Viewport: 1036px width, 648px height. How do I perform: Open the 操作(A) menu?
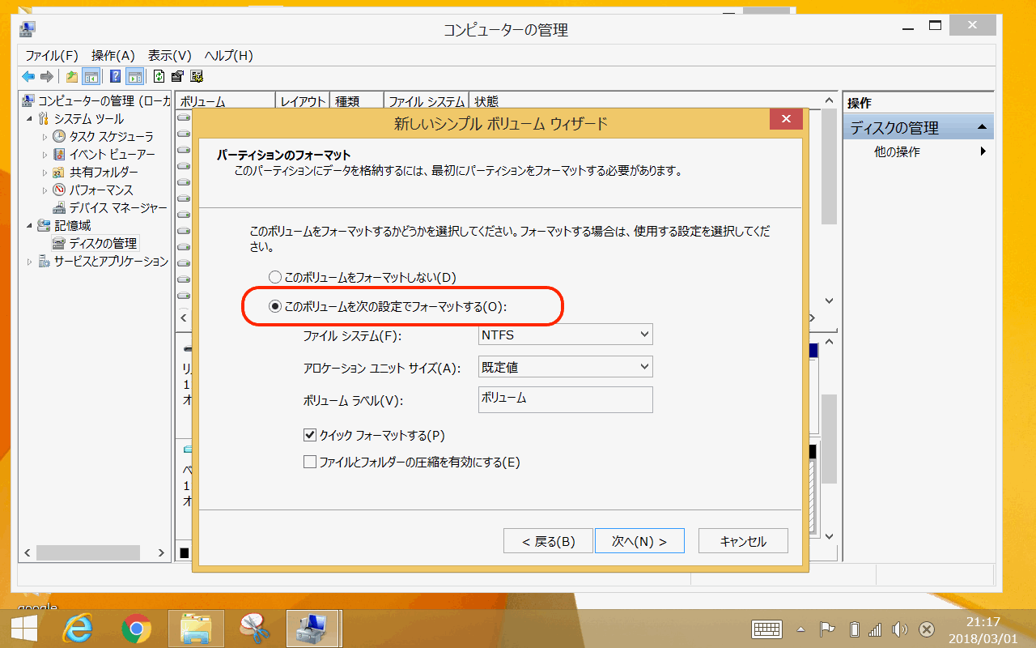[113, 56]
